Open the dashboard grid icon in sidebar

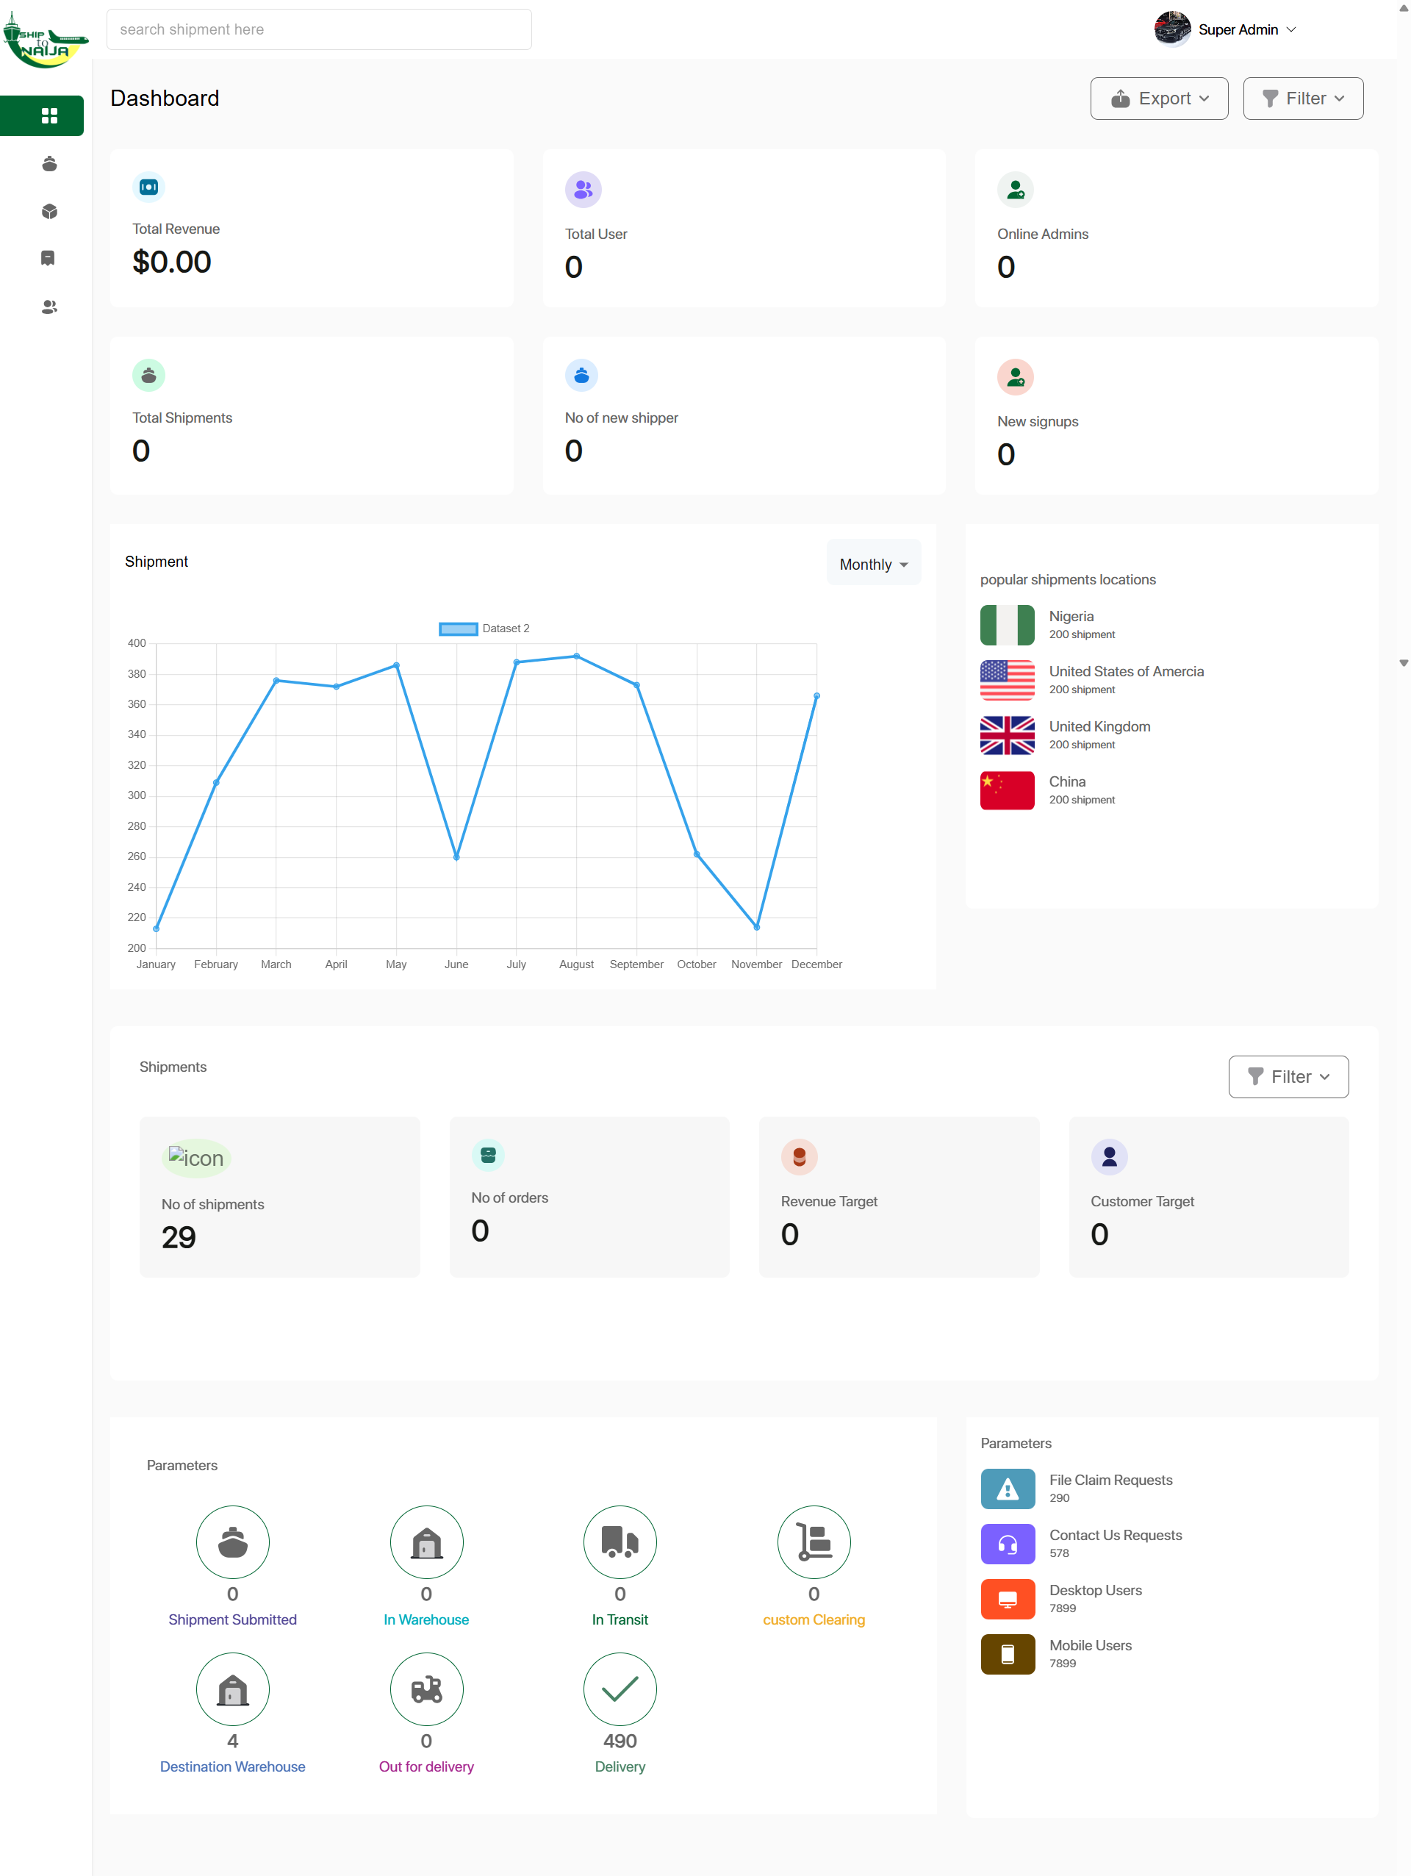[x=49, y=115]
